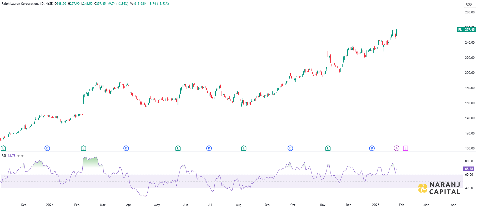The image size is (477, 208).
Task: Click the Oct label on time axis
Action: point(293,205)
